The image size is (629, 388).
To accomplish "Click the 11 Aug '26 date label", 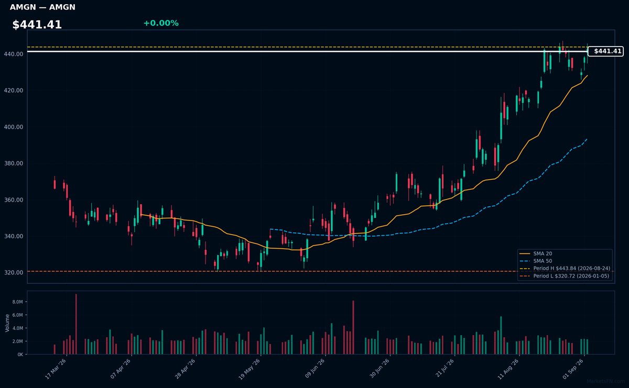I will coord(508,369).
